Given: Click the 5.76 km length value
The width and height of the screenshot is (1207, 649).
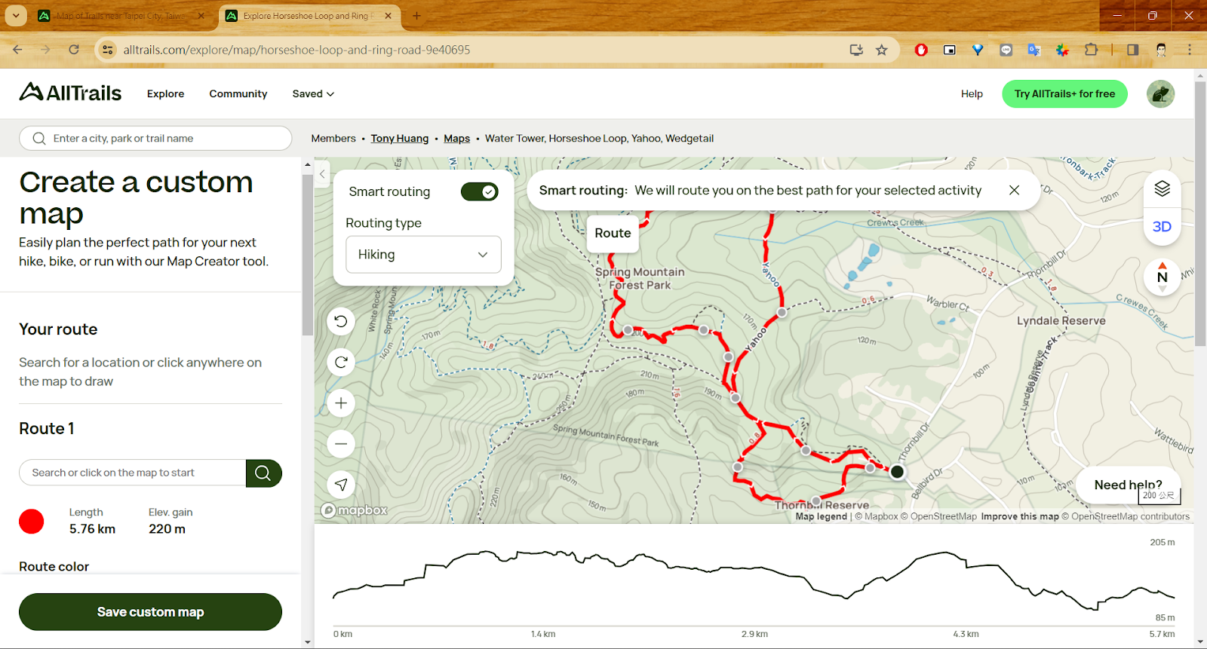Looking at the screenshot, I should pyautogui.click(x=92, y=529).
